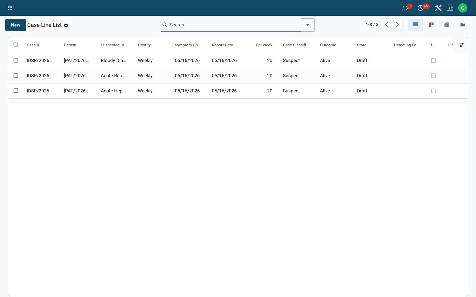Open the Bloody Dia... suspected disease cell
The height and width of the screenshot is (297, 476).
113,61
